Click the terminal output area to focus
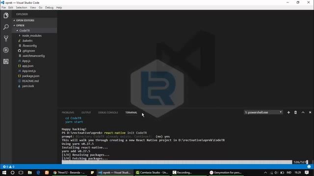314x176 pixels. point(185,140)
